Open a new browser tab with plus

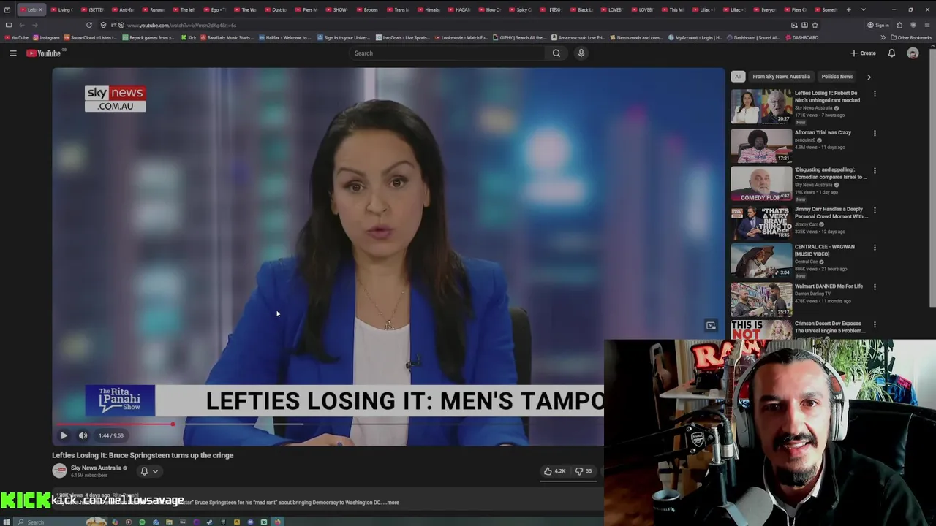tap(848, 9)
